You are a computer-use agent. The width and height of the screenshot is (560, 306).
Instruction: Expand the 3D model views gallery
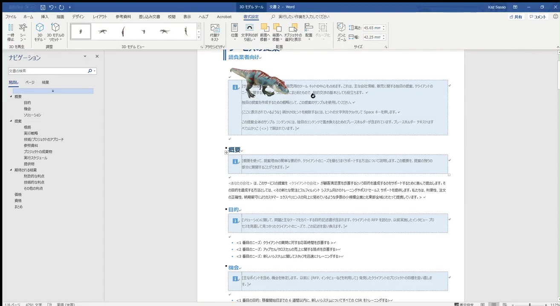tap(199, 37)
